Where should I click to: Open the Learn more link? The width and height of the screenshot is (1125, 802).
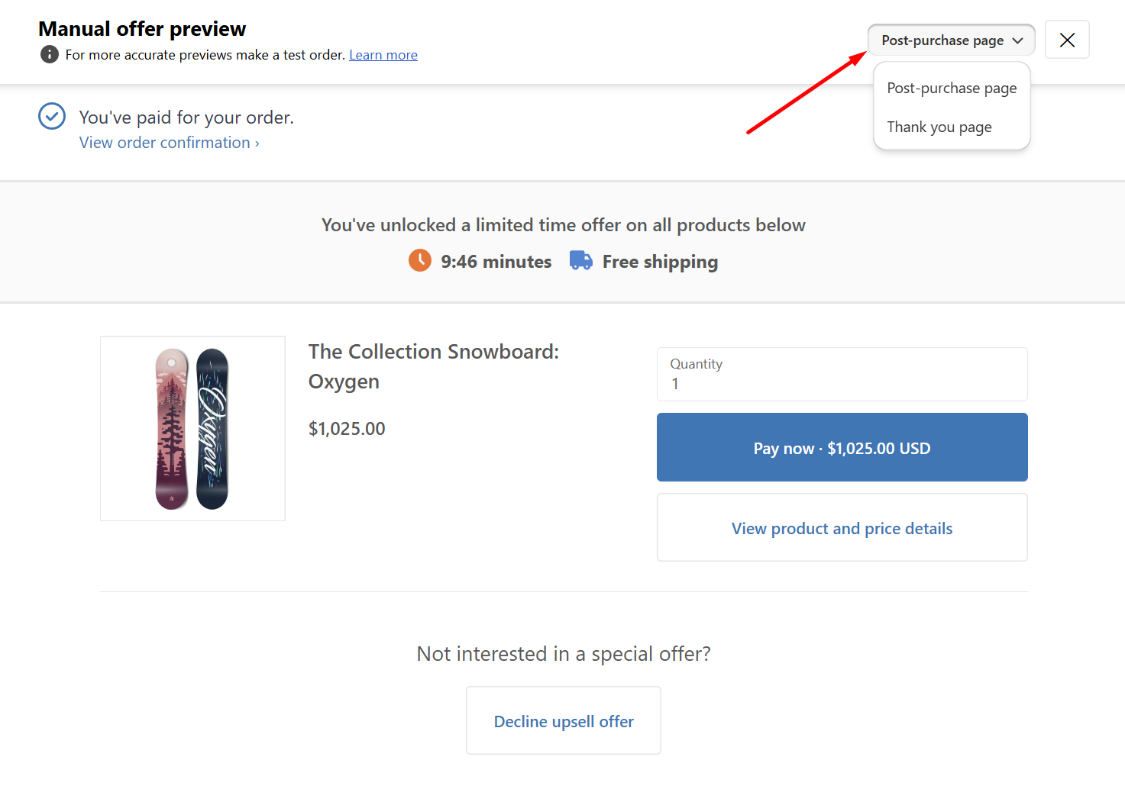tap(383, 55)
